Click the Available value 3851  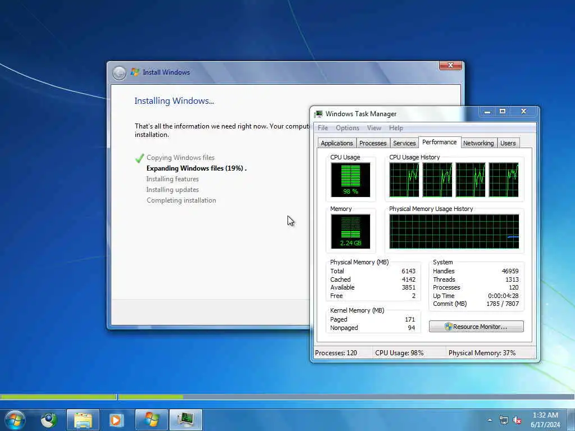pyautogui.click(x=409, y=288)
